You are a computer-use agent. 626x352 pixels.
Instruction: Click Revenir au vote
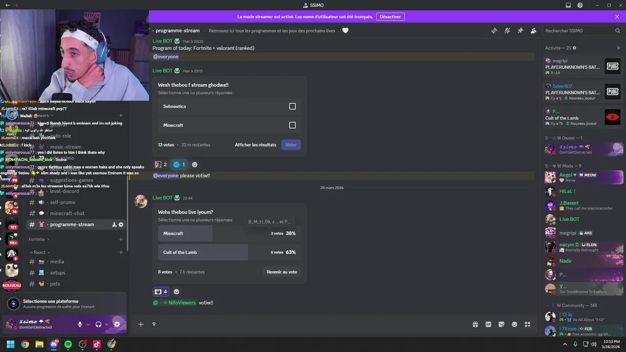[x=282, y=272]
